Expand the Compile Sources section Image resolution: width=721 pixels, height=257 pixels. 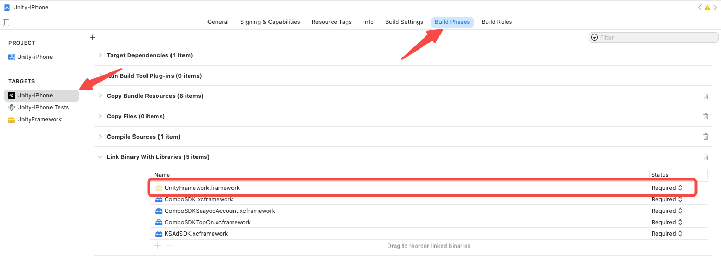tap(100, 137)
